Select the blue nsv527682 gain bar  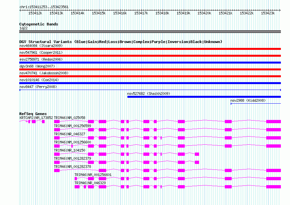tap(204, 97)
